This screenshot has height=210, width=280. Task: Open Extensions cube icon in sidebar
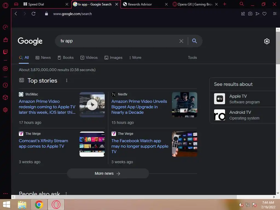pyautogui.click(x=5, y=97)
